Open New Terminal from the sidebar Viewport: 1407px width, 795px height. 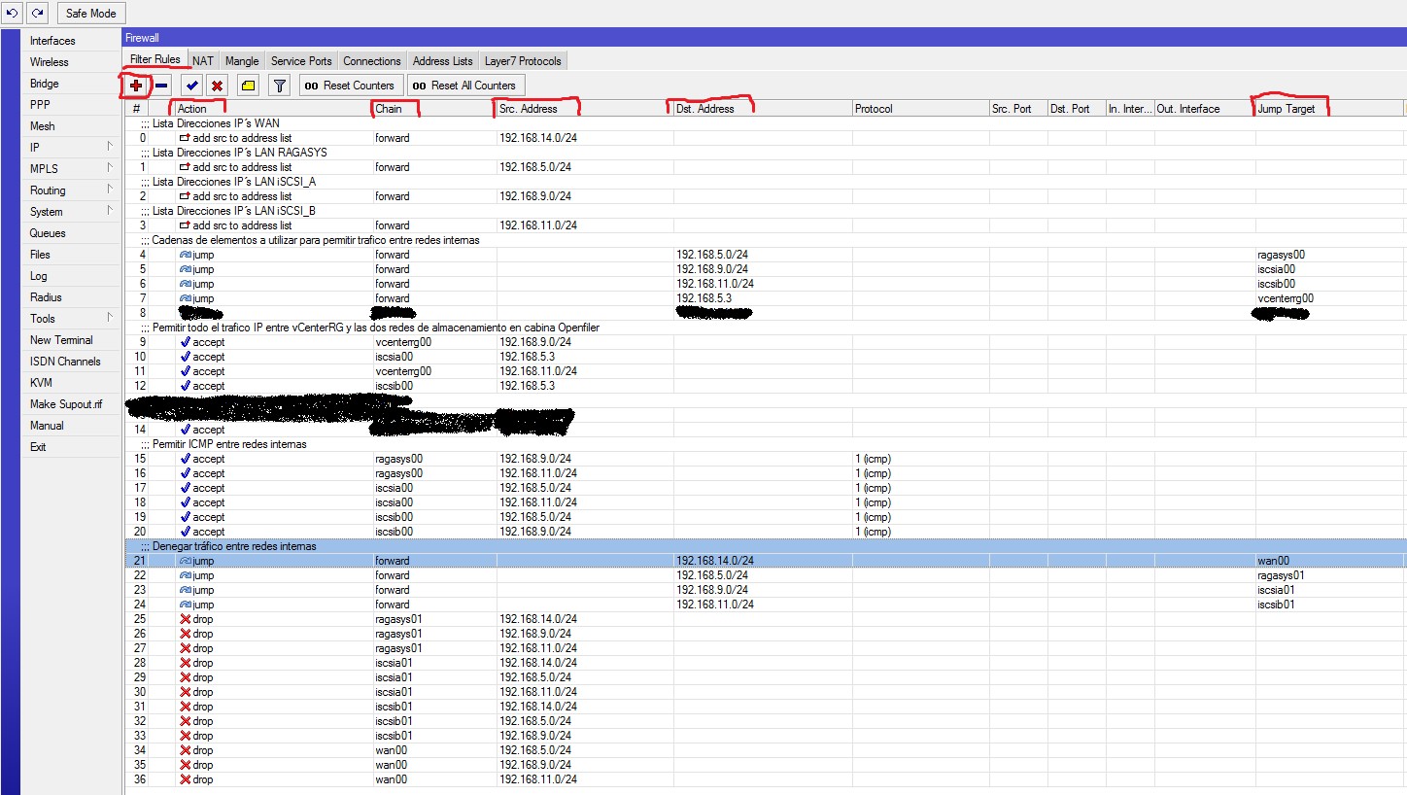coord(61,340)
